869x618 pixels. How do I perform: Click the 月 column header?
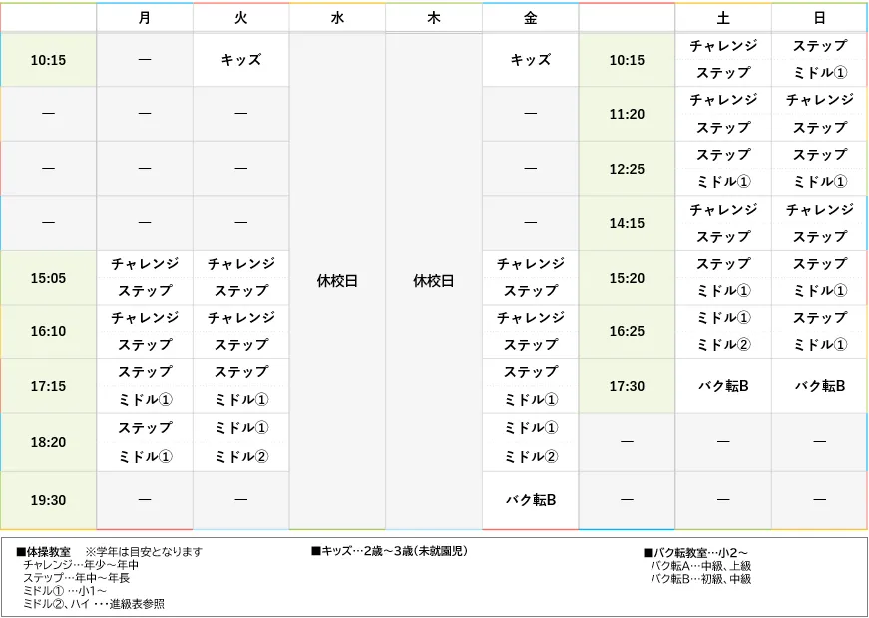[x=144, y=17]
